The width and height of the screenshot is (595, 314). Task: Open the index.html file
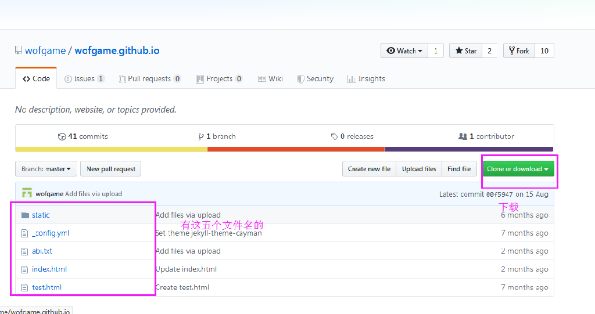pos(49,269)
